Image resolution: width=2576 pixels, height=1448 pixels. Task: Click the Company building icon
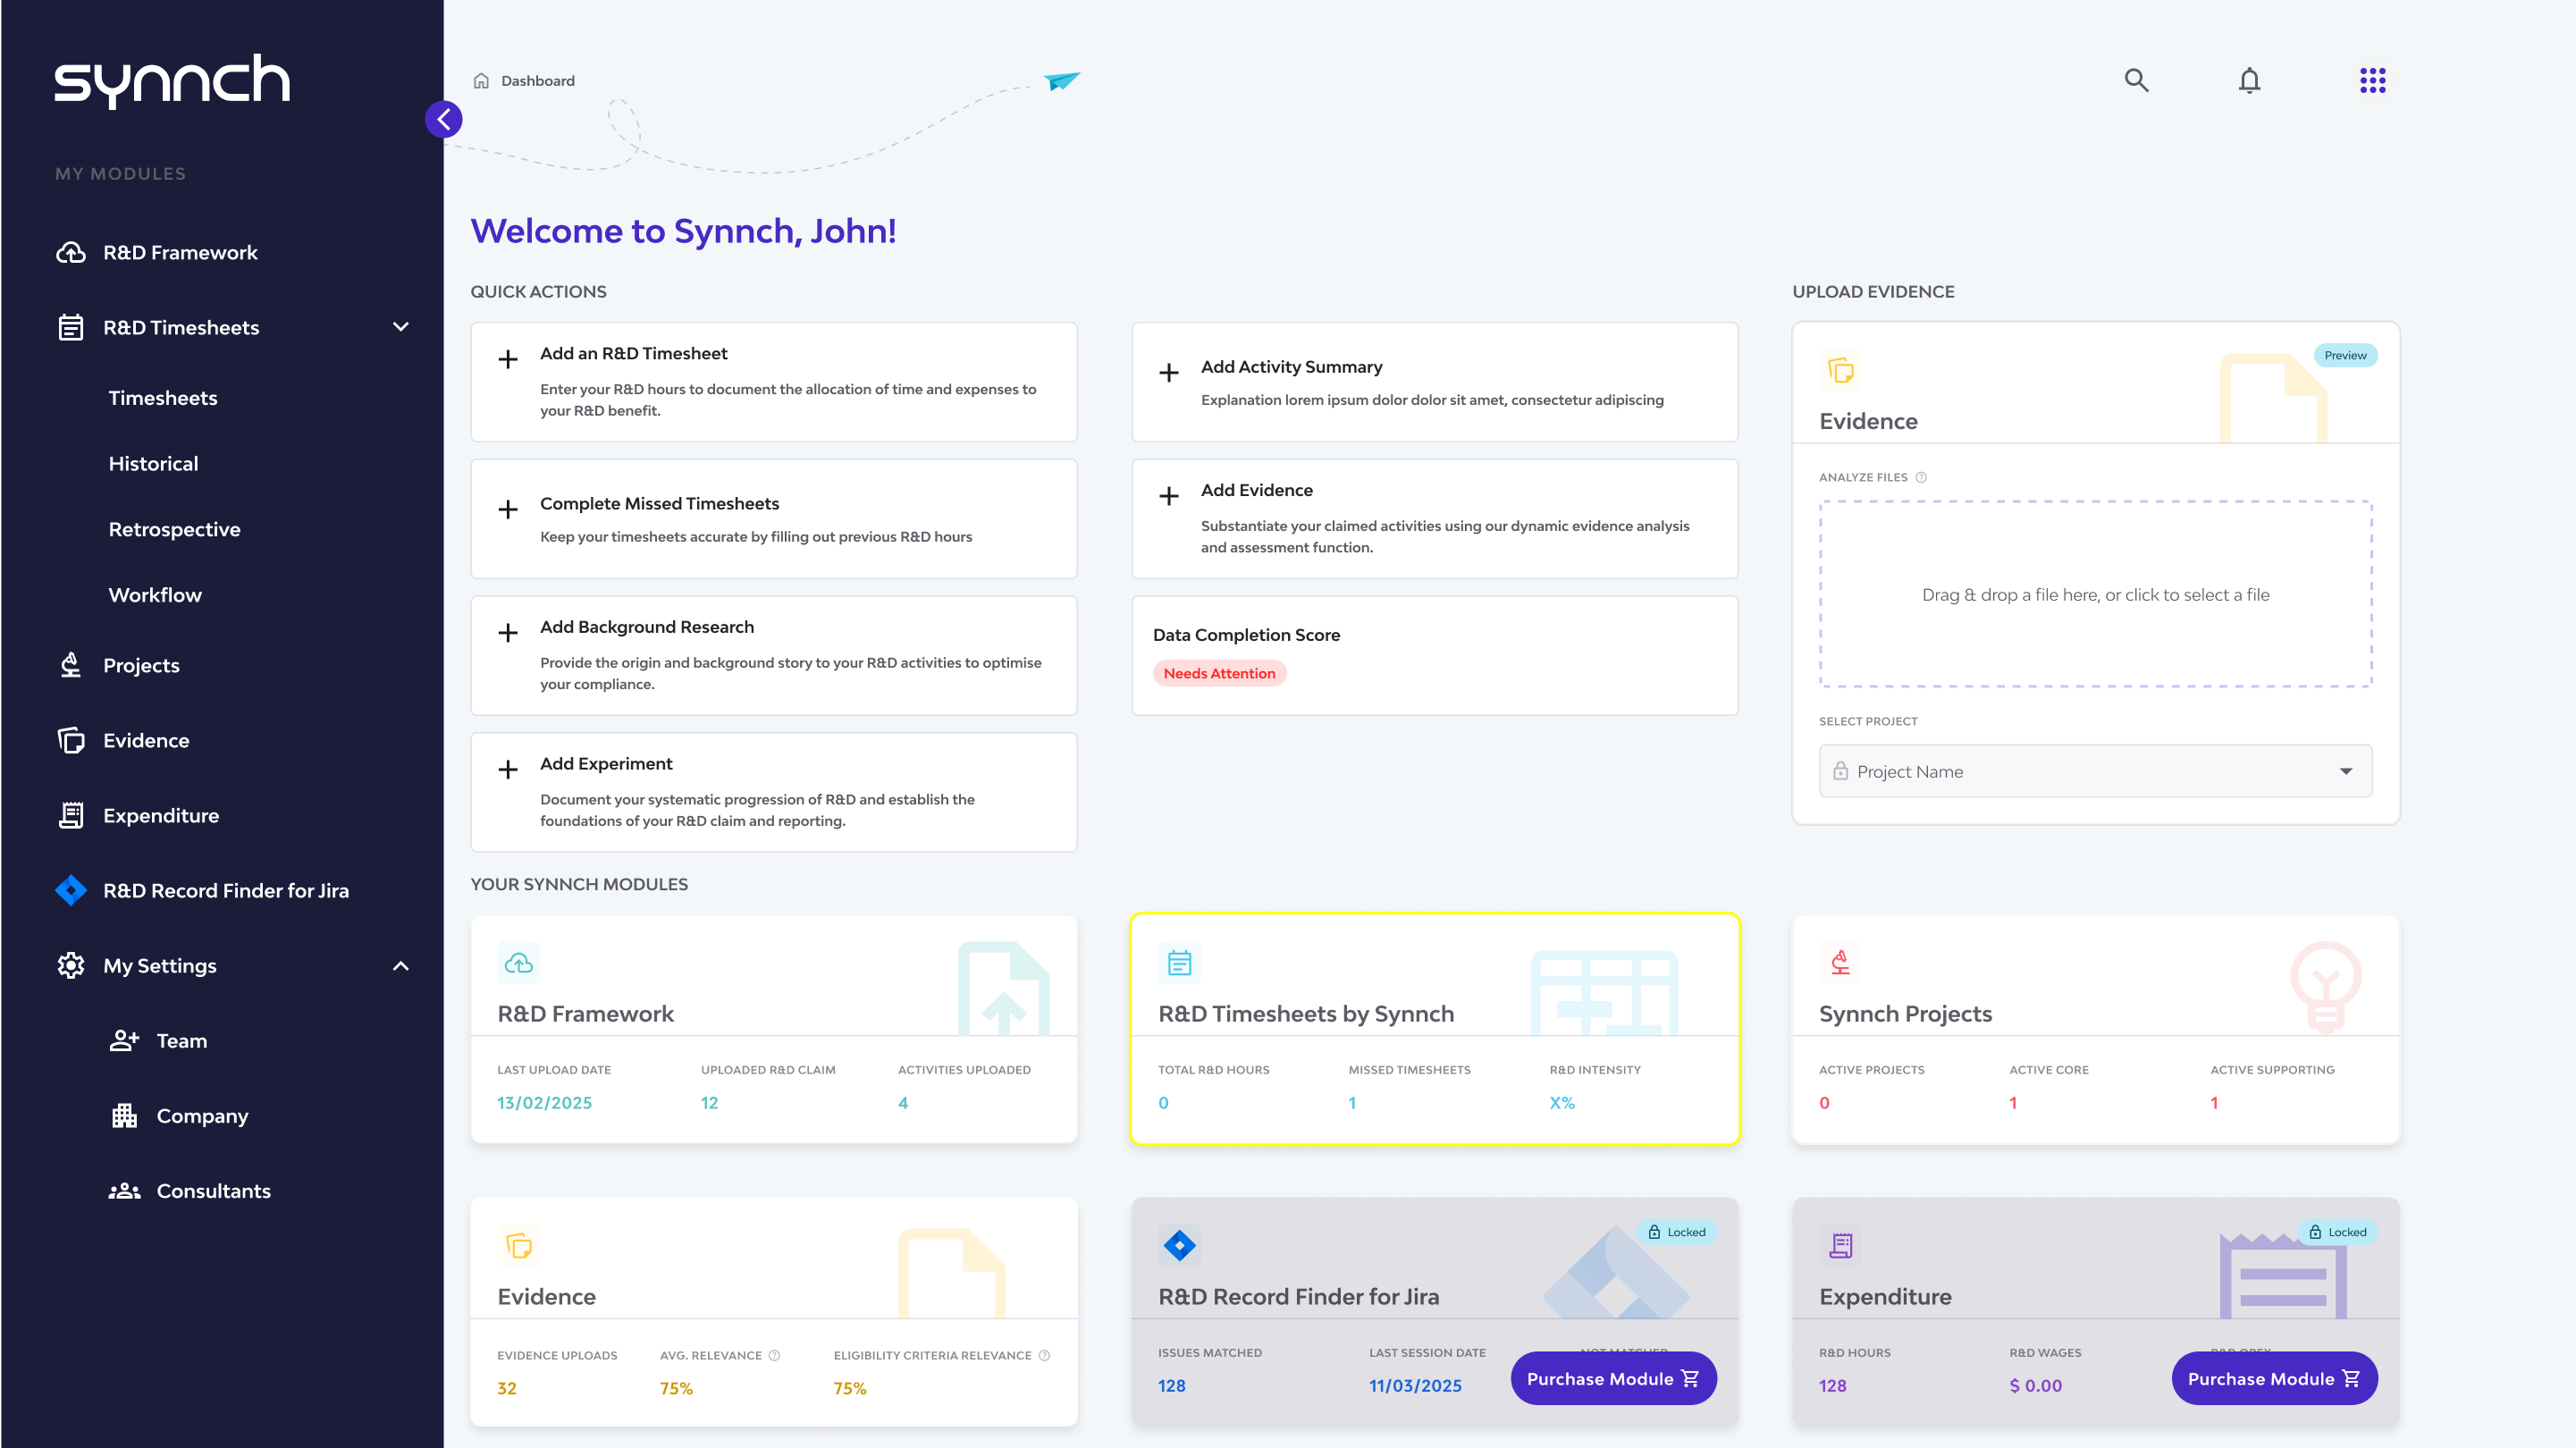coord(124,1115)
